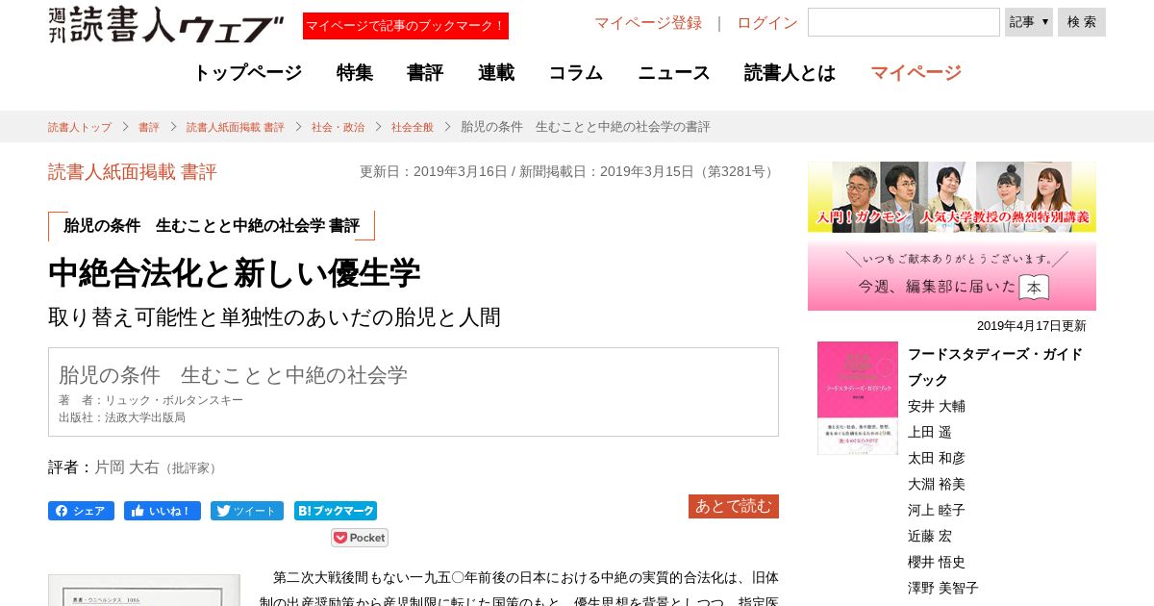Viewport: 1154px width, 606px height.
Task: Like the article with いいね！ button
Action: pyautogui.click(x=163, y=511)
